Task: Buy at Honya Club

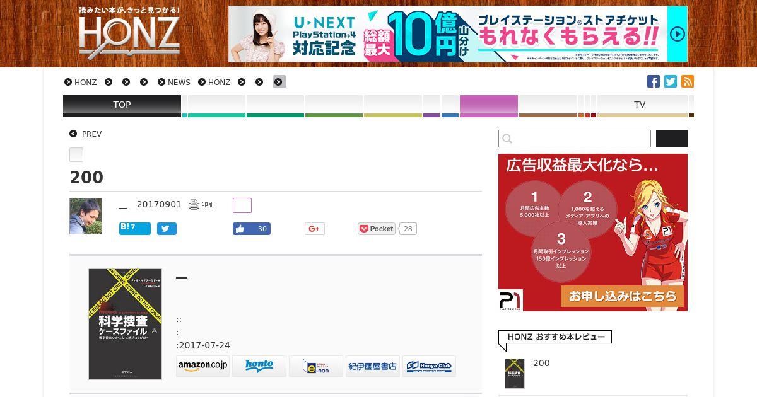Action: coord(429,366)
